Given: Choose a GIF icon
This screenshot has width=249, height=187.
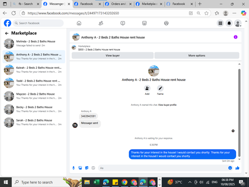Looking at the screenshot, I should (x=93, y=168).
